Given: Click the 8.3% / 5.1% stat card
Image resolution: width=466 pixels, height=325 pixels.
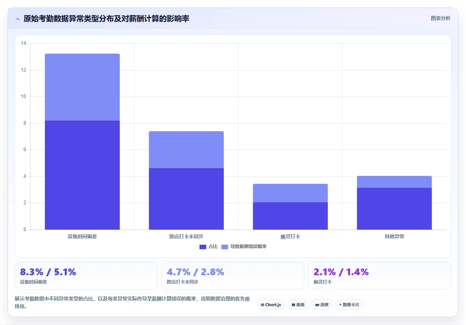Looking at the screenshot, I should point(86,276).
